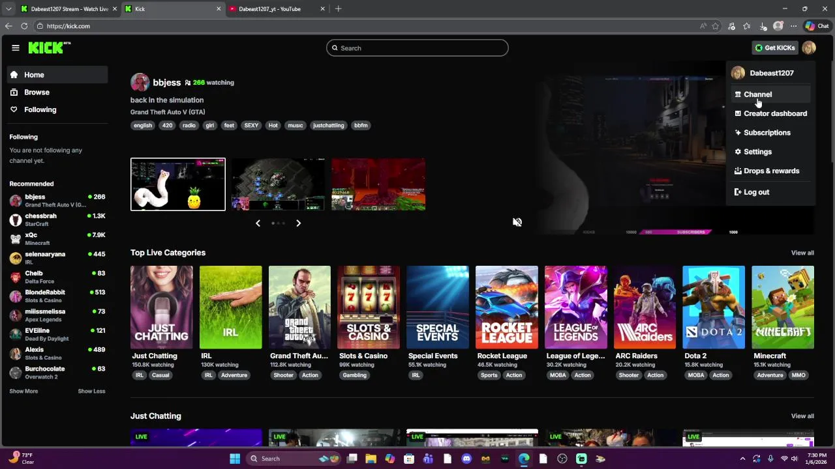The image size is (835, 469).
Task: Click the Kick logo
Action: [50, 48]
